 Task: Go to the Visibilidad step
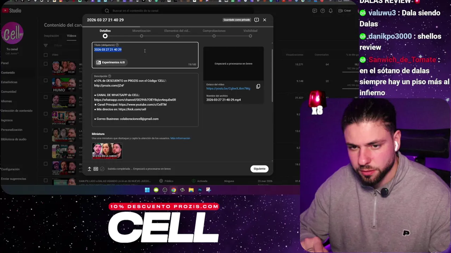[250, 33]
